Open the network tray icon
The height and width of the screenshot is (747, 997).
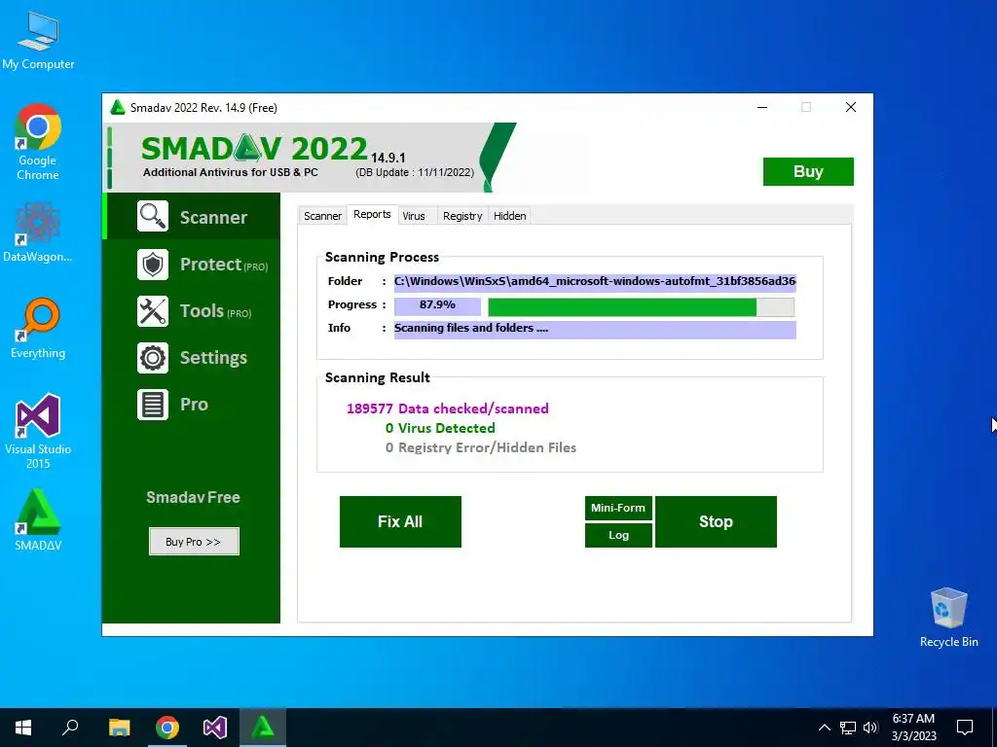tap(848, 728)
